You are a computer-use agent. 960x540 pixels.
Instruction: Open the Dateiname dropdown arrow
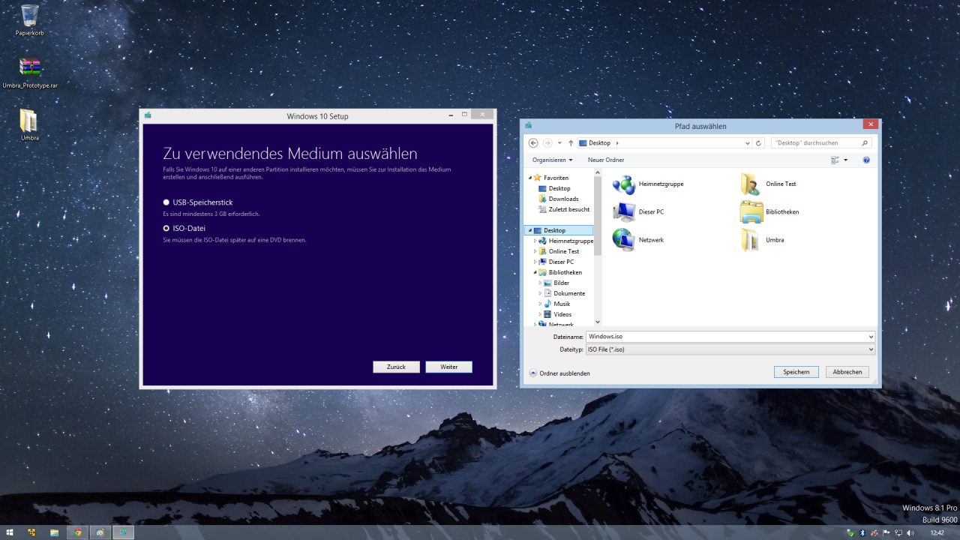pos(871,337)
